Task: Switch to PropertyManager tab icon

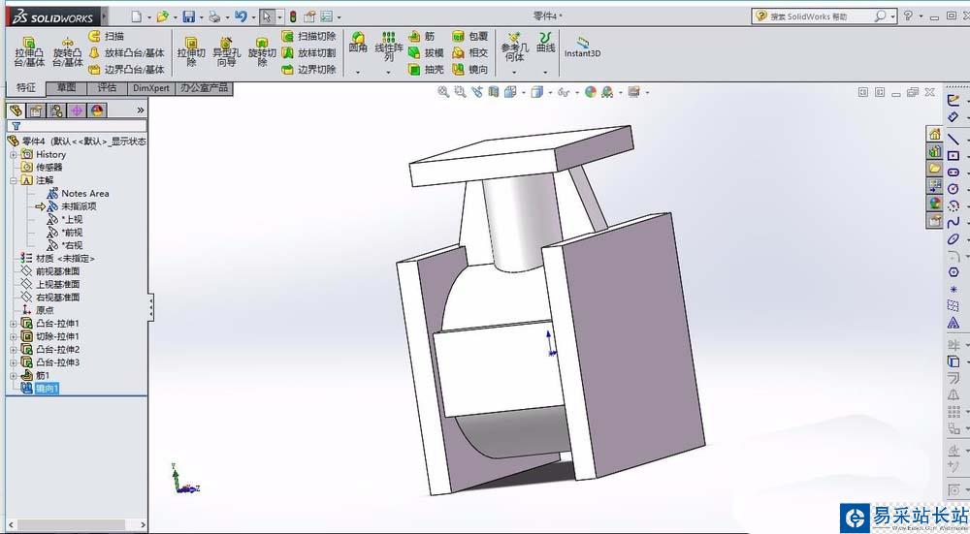Action: (36, 110)
